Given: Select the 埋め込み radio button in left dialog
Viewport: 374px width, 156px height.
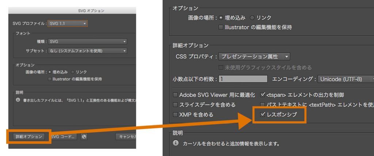Looking at the screenshot, I should 50,72.
